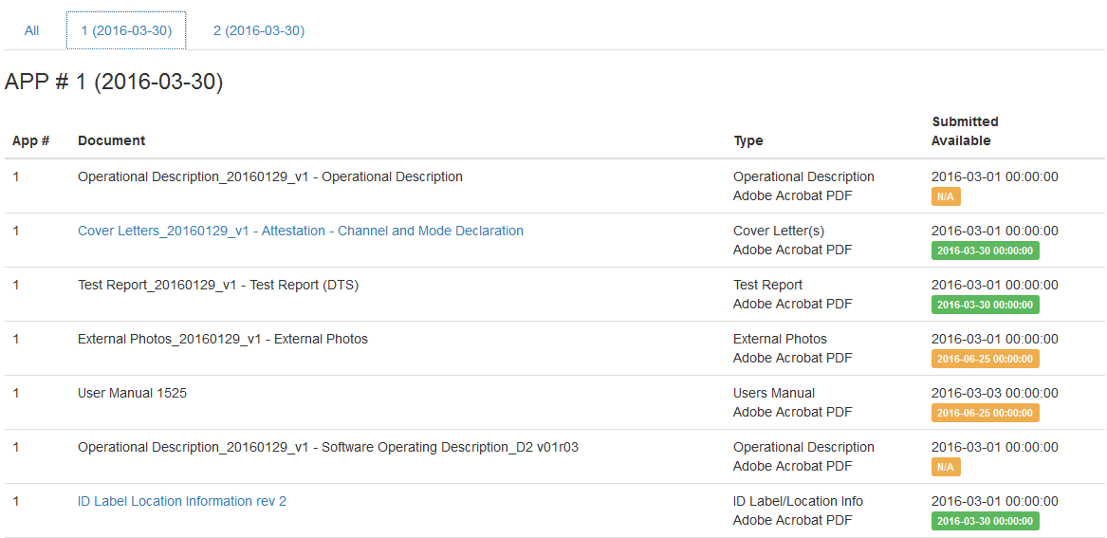The image size is (1107, 538).
Task: Open the 2 (2016-03-30) tab
Action: tap(258, 30)
